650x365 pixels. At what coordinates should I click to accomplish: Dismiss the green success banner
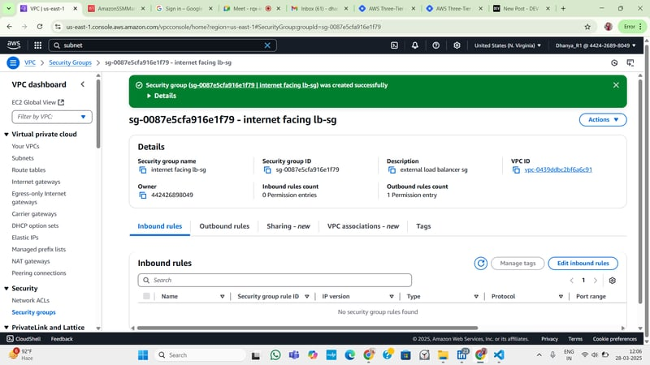click(x=616, y=85)
